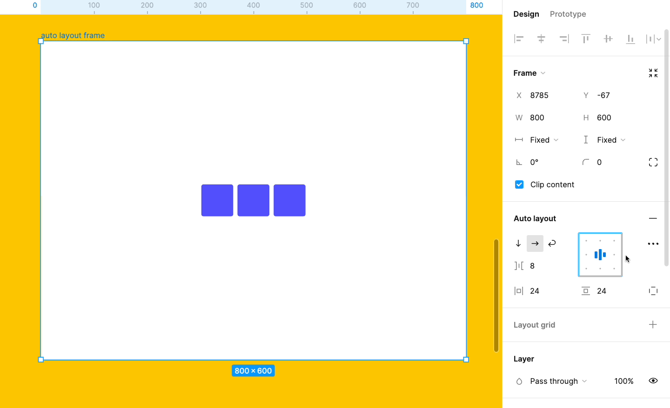This screenshot has height=408, width=670.
Task: Uncheck Clip content checkbox
Action: (x=519, y=184)
